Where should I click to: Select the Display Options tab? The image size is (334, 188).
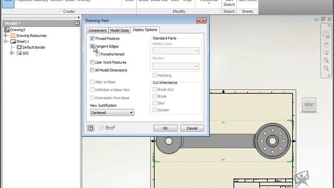[145, 30]
